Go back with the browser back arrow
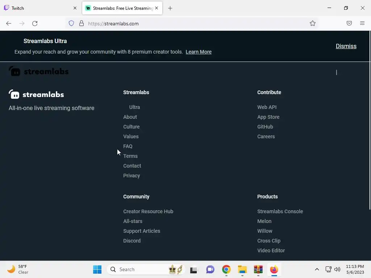Screen dimensions: 371x278 tap(9, 24)
